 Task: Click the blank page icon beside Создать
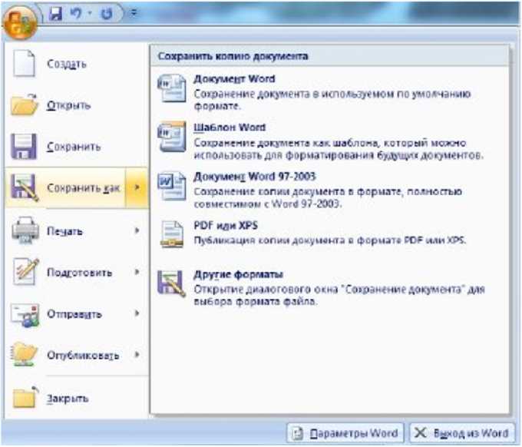[x=24, y=63]
